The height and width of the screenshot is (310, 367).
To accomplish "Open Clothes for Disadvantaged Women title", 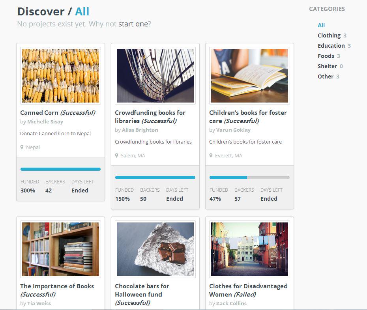I will (248, 290).
